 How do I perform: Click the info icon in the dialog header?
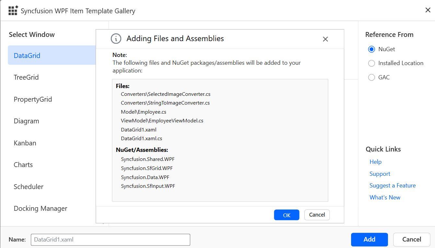pyautogui.click(x=116, y=39)
